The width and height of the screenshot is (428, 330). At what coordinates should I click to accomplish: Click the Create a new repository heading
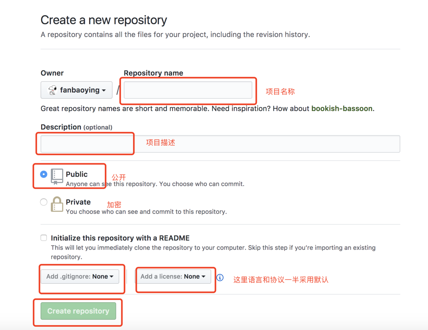click(104, 20)
